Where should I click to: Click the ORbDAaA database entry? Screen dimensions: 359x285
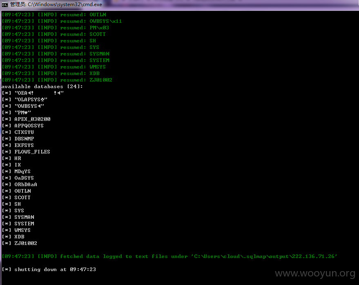tap(20, 185)
